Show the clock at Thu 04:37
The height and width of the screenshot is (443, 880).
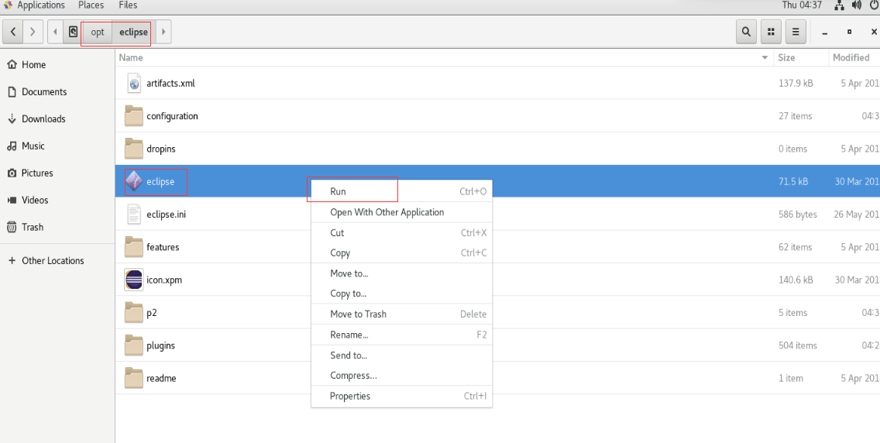coord(802,5)
